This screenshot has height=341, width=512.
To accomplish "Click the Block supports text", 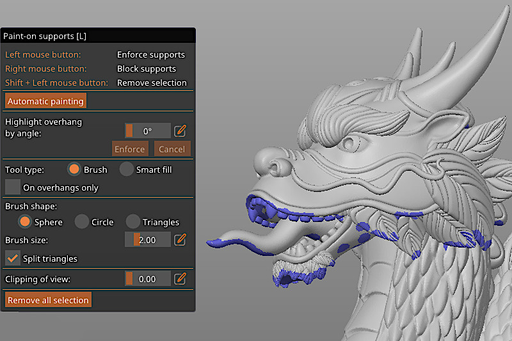I will [147, 68].
